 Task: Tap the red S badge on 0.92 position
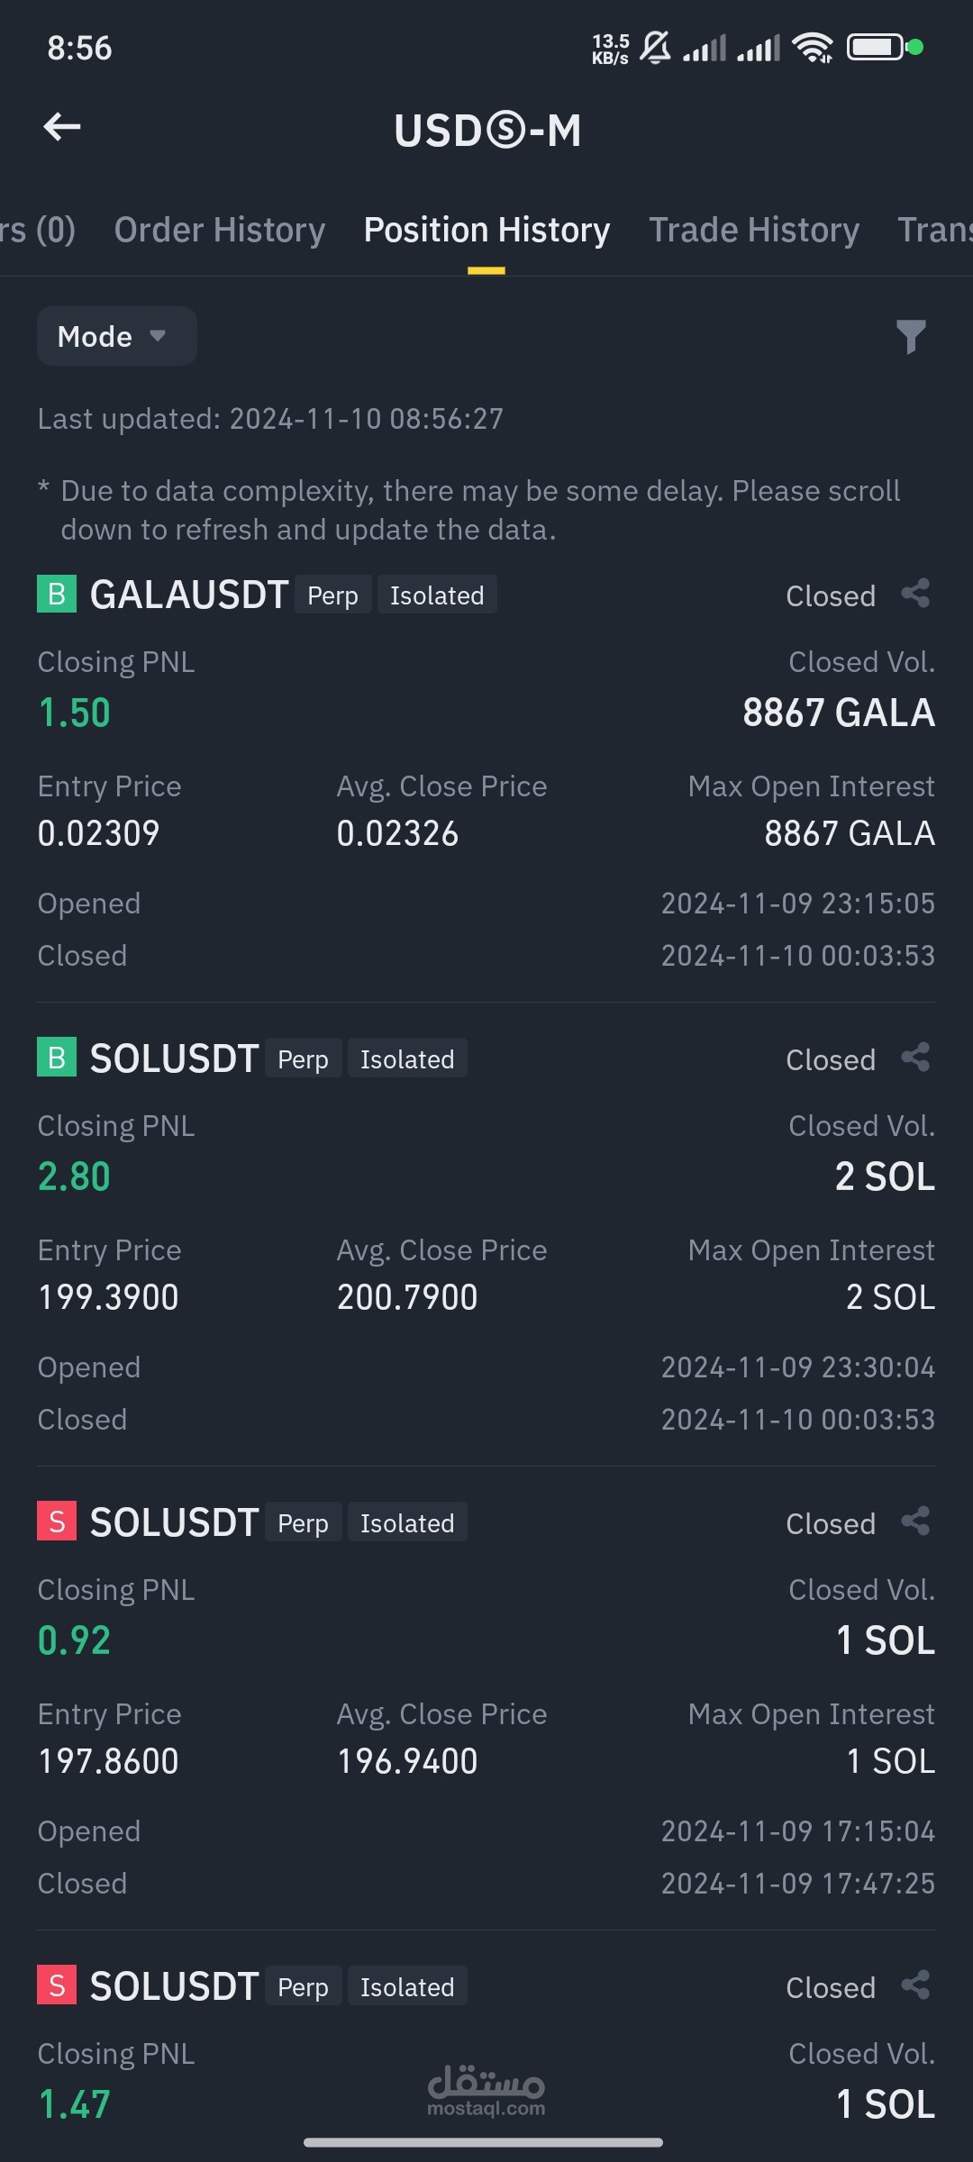(x=57, y=1522)
